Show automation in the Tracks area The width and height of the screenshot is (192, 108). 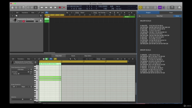[x=39, y=13]
